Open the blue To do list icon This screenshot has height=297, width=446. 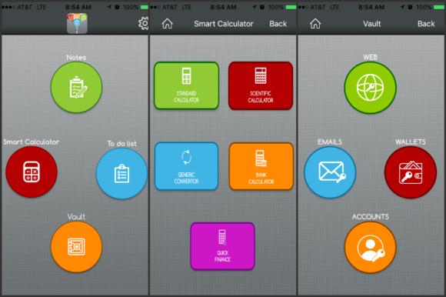point(121,173)
